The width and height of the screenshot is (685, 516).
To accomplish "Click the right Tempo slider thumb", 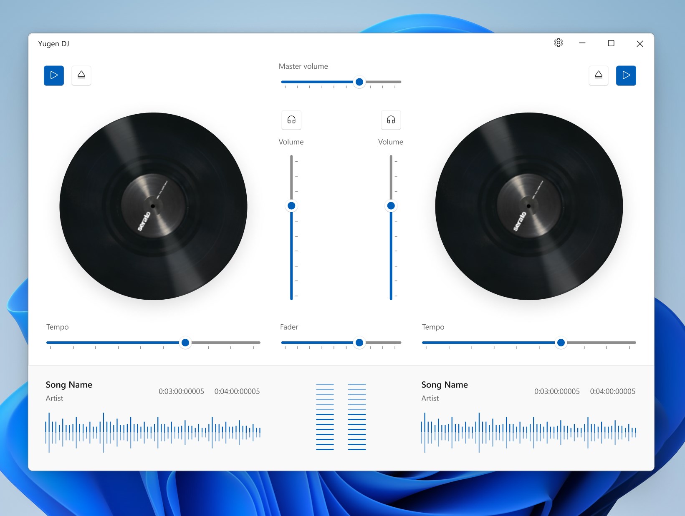I will tap(561, 343).
